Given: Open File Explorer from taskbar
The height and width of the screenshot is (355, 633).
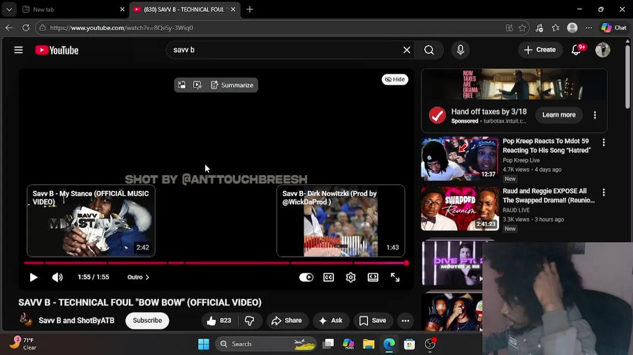Looking at the screenshot, I should click(x=369, y=344).
